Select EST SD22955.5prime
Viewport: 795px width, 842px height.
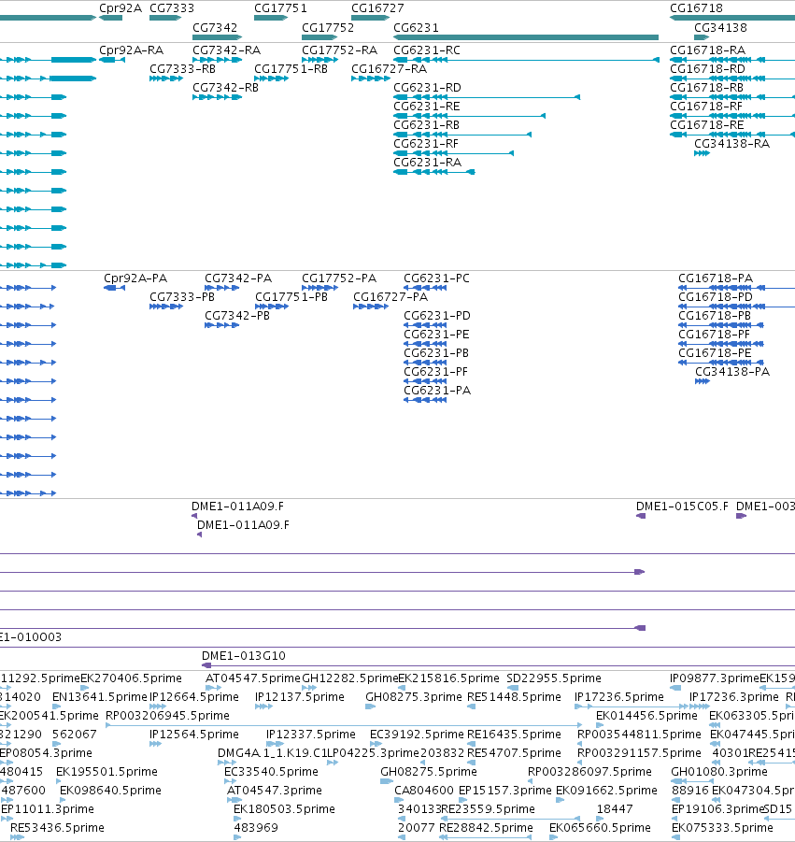553,678
